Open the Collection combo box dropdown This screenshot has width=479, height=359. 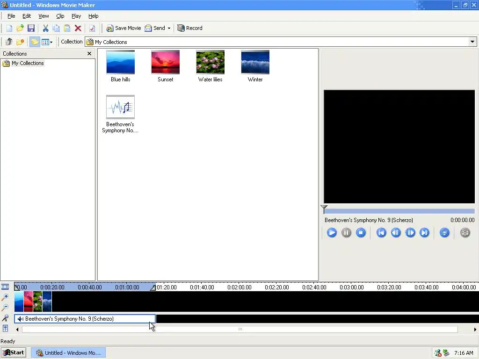[472, 42]
